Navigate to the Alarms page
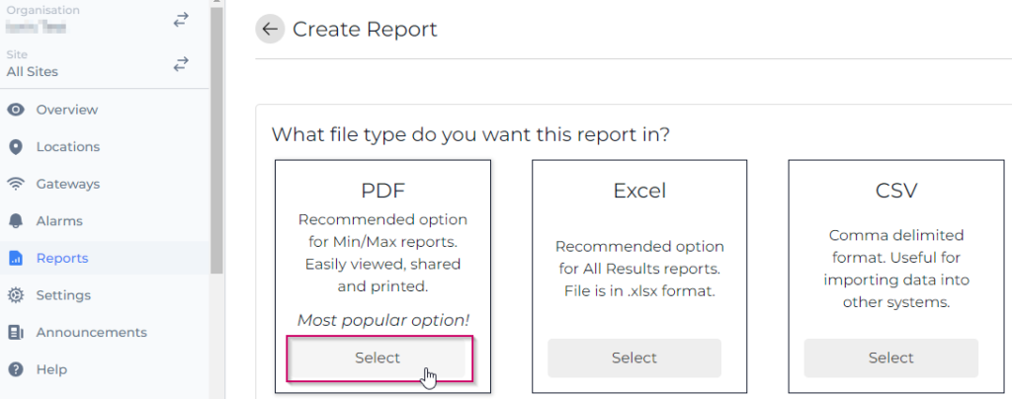Viewport: 1012px width, 399px height. coord(59,221)
